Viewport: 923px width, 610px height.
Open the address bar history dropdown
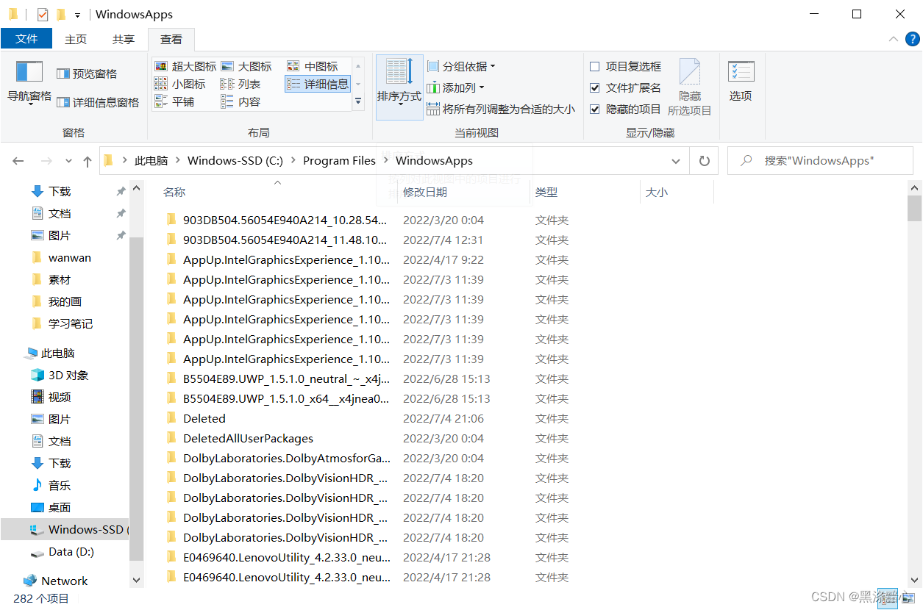[x=676, y=161]
